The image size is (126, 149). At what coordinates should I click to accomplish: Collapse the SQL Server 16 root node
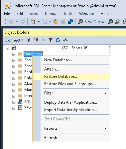tap(7, 48)
